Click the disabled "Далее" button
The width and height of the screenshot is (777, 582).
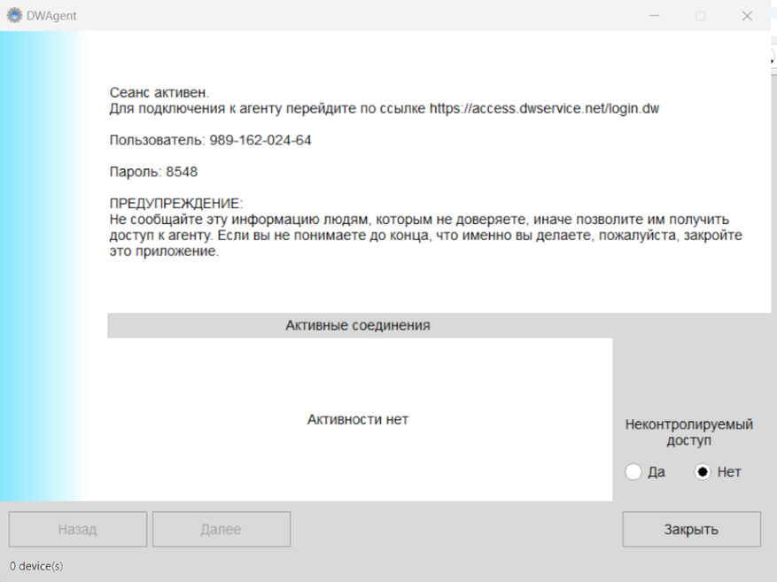pyautogui.click(x=221, y=529)
